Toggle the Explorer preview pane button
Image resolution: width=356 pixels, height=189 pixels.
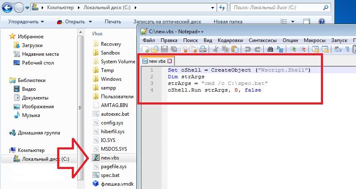point(307,22)
